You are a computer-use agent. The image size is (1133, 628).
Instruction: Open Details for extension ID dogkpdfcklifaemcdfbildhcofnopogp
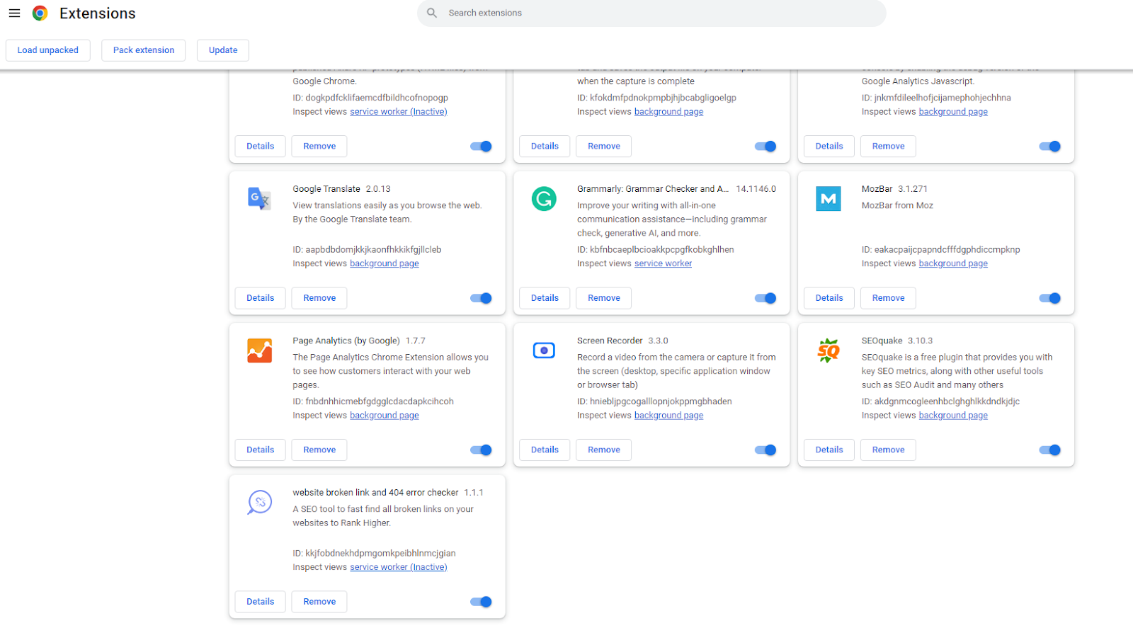(x=261, y=147)
